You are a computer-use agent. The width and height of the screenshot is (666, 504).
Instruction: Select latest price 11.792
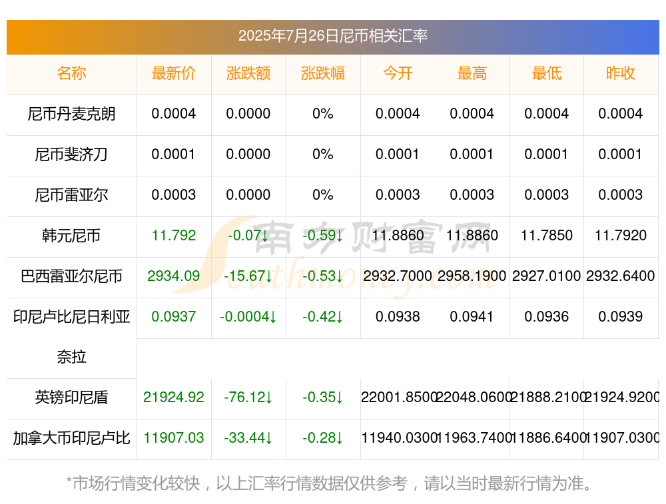tap(174, 235)
